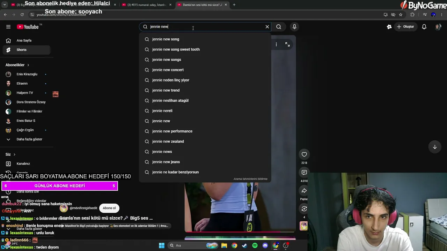The height and width of the screenshot is (251, 447).
Task: Toggle fullscreen for the Short
Action: [287, 44]
